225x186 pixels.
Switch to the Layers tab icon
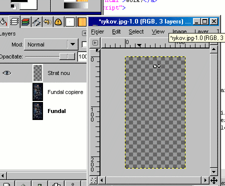coord(14,21)
